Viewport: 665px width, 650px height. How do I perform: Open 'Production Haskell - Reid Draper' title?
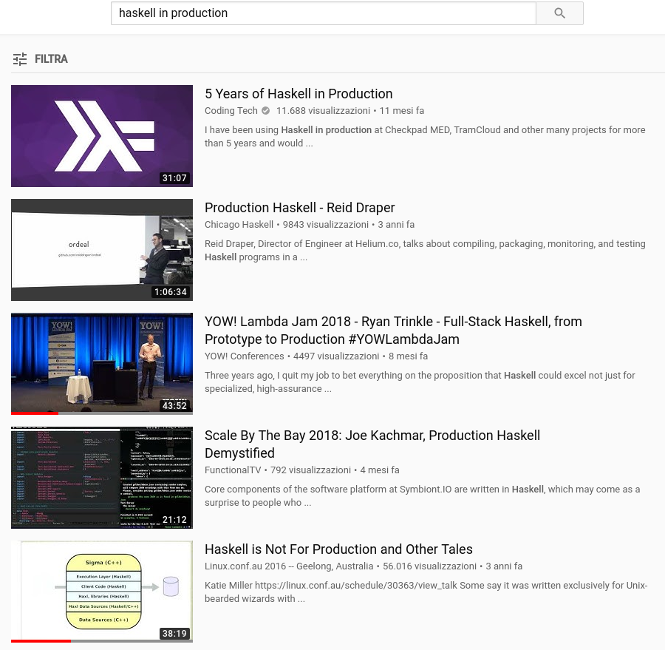pyautogui.click(x=300, y=208)
